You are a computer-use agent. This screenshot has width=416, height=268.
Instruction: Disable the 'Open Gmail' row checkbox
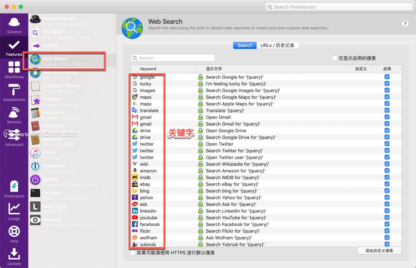[x=387, y=117]
